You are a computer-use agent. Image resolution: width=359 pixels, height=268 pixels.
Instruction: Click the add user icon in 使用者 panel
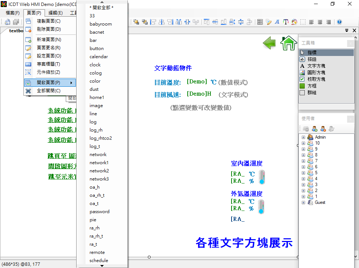[314, 129]
